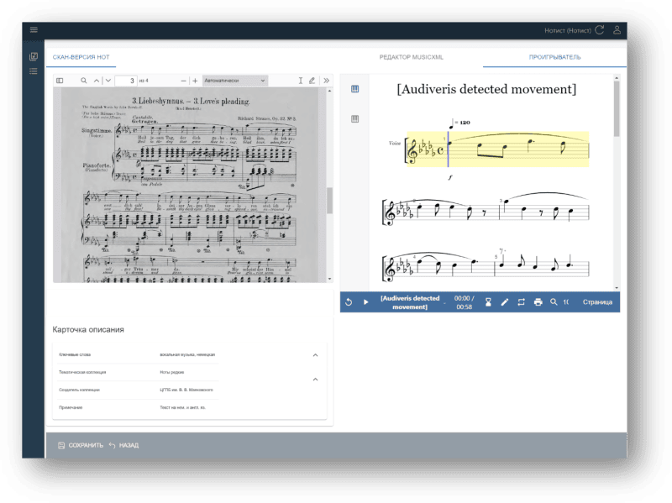This screenshot has width=672, height=503.
Task: Select the text selection cursor tool
Action: 301,81
